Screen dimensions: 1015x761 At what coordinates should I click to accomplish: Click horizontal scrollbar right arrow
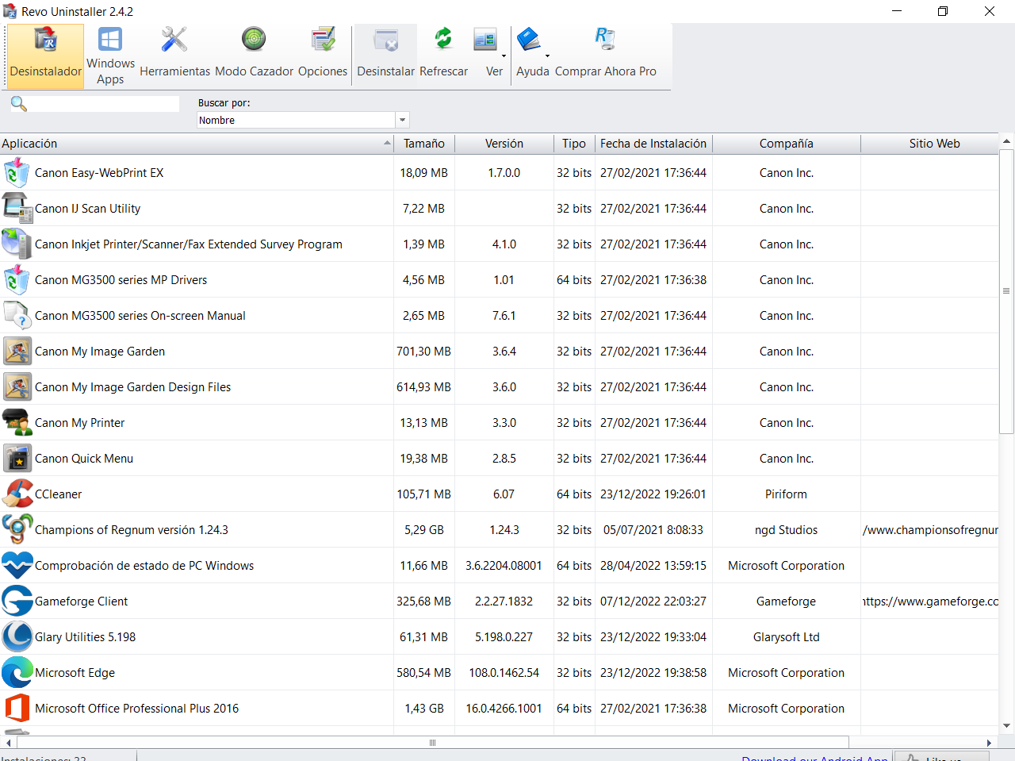(989, 743)
